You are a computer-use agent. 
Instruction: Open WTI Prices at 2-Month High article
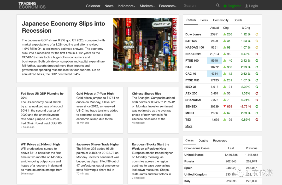point(40,144)
